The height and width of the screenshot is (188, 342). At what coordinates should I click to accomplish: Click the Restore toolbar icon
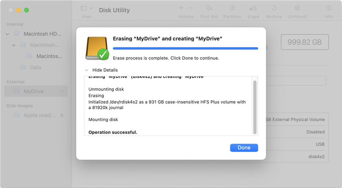coord(274,8)
